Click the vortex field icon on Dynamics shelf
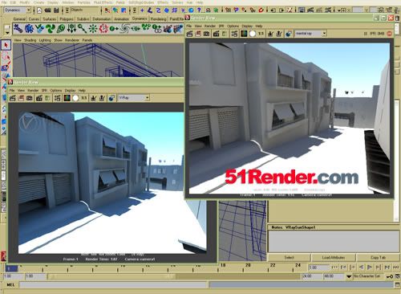This screenshot has height=294, width=401. point(124,28)
